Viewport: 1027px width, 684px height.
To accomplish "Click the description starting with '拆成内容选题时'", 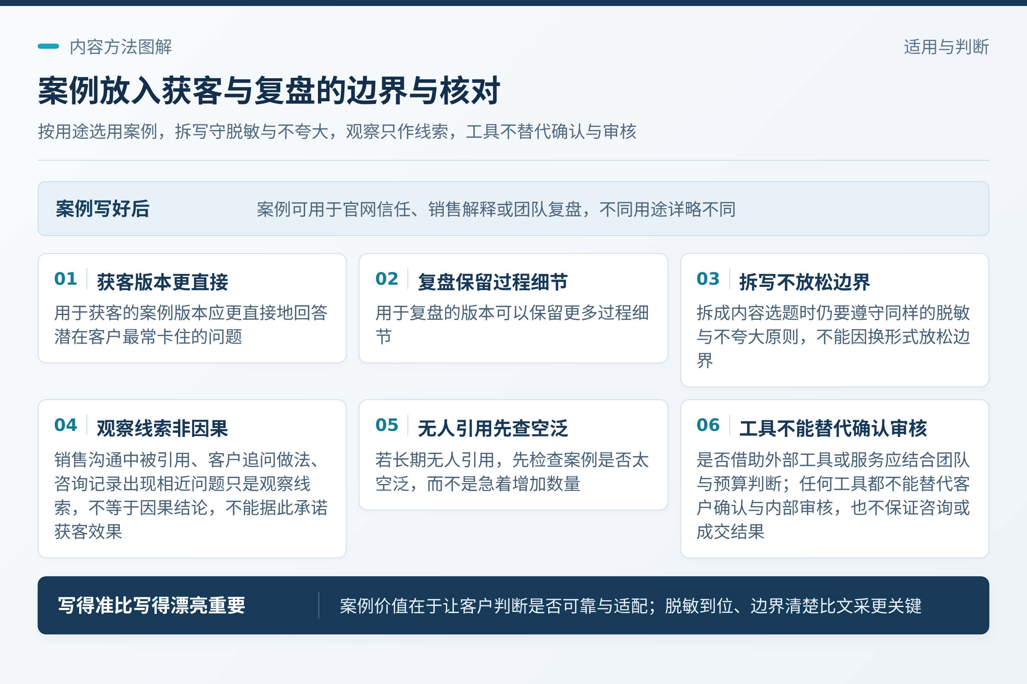I will pos(833,336).
